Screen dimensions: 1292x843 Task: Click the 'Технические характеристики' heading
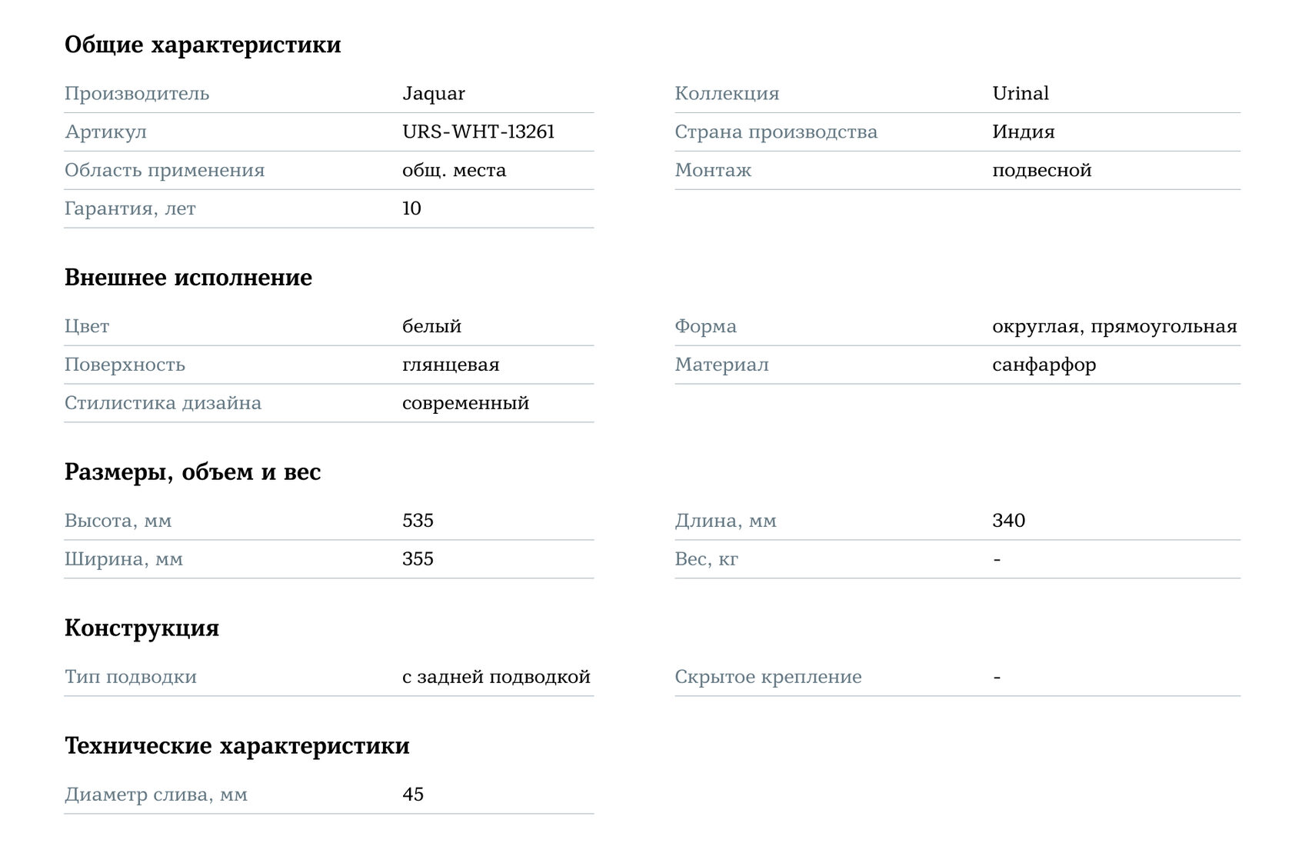pyautogui.click(x=237, y=746)
